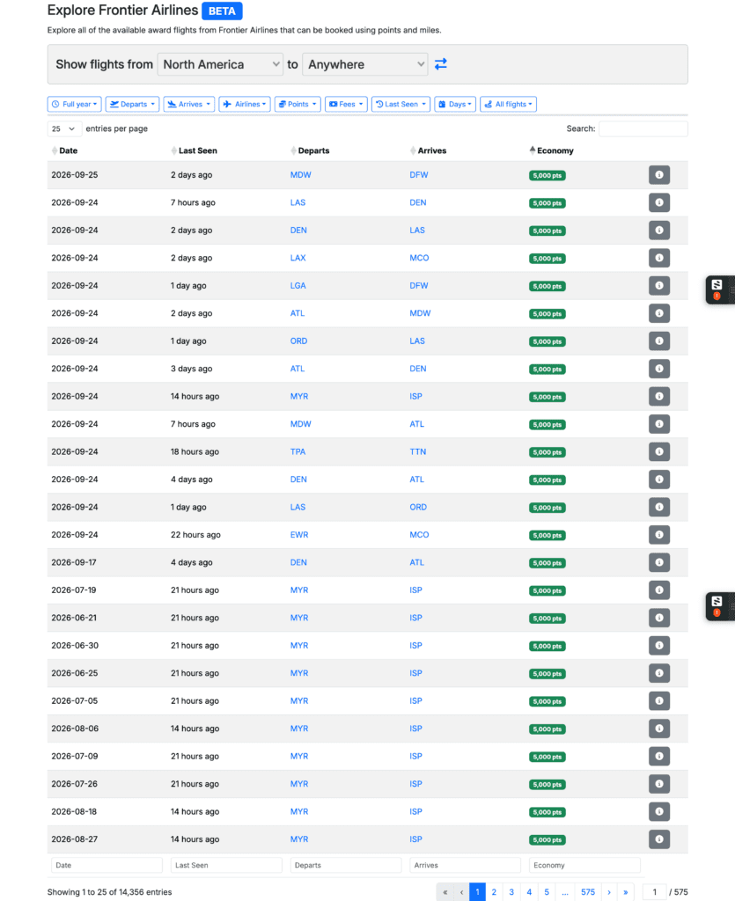Click the Last Seen column filter field
Image resolution: width=735 pixels, height=901 pixels.
point(226,866)
